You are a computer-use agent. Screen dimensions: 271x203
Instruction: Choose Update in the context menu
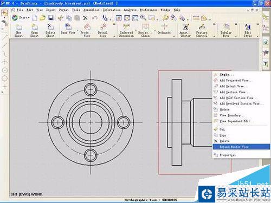point(241,109)
